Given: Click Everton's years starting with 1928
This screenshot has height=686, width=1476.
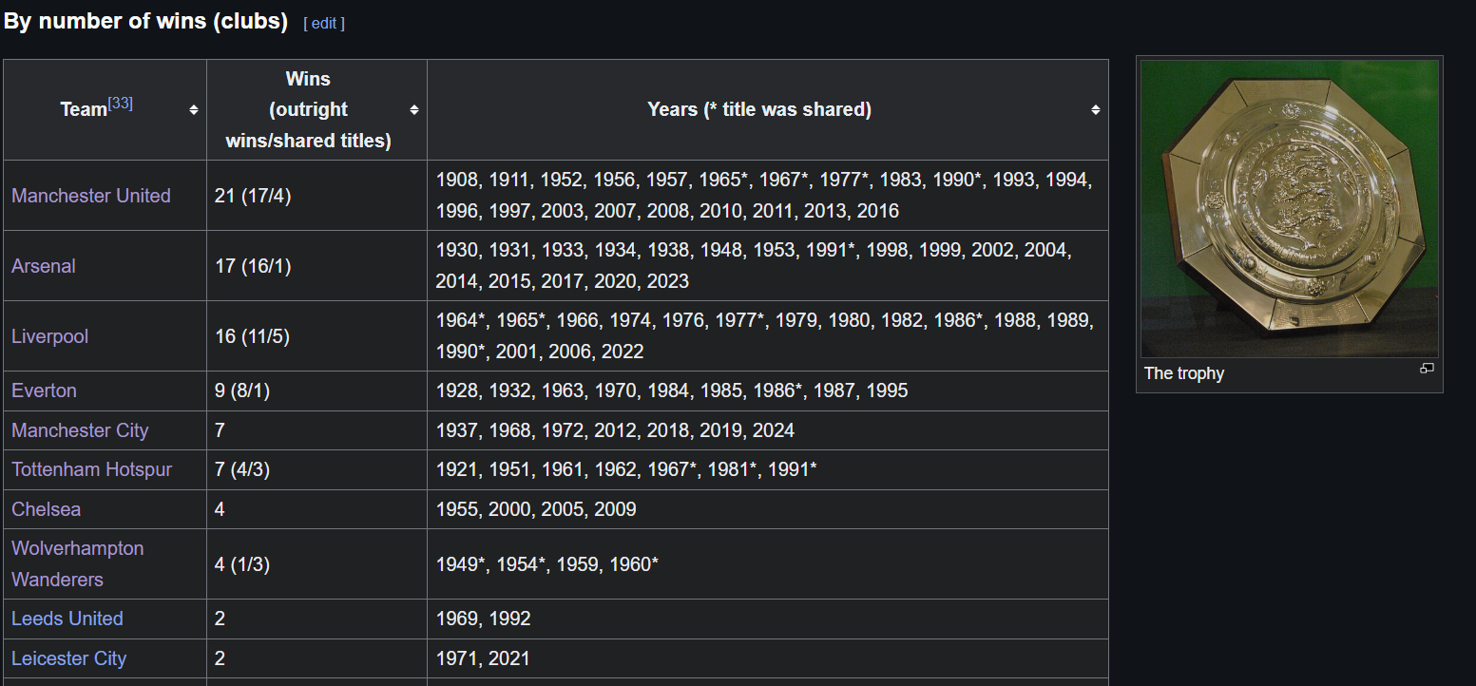Looking at the screenshot, I should coord(672,391).
